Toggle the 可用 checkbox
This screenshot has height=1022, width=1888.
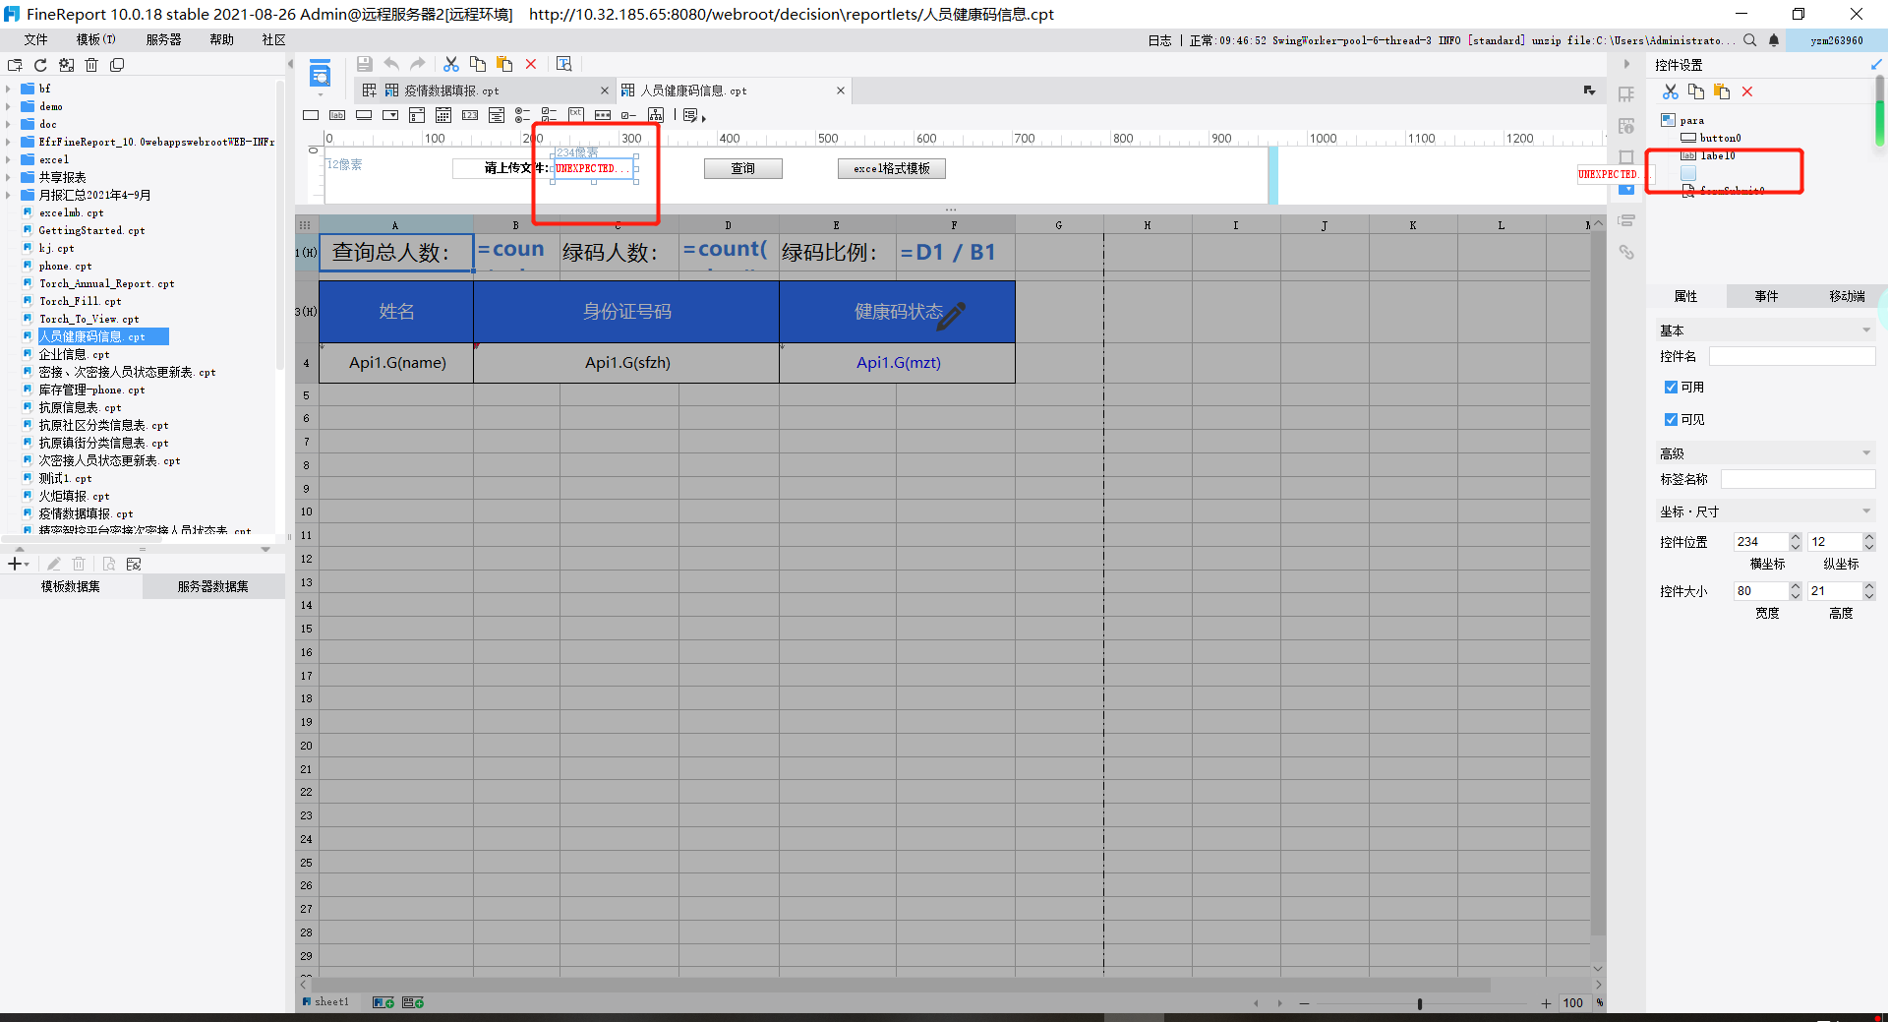coord(1671,388)
